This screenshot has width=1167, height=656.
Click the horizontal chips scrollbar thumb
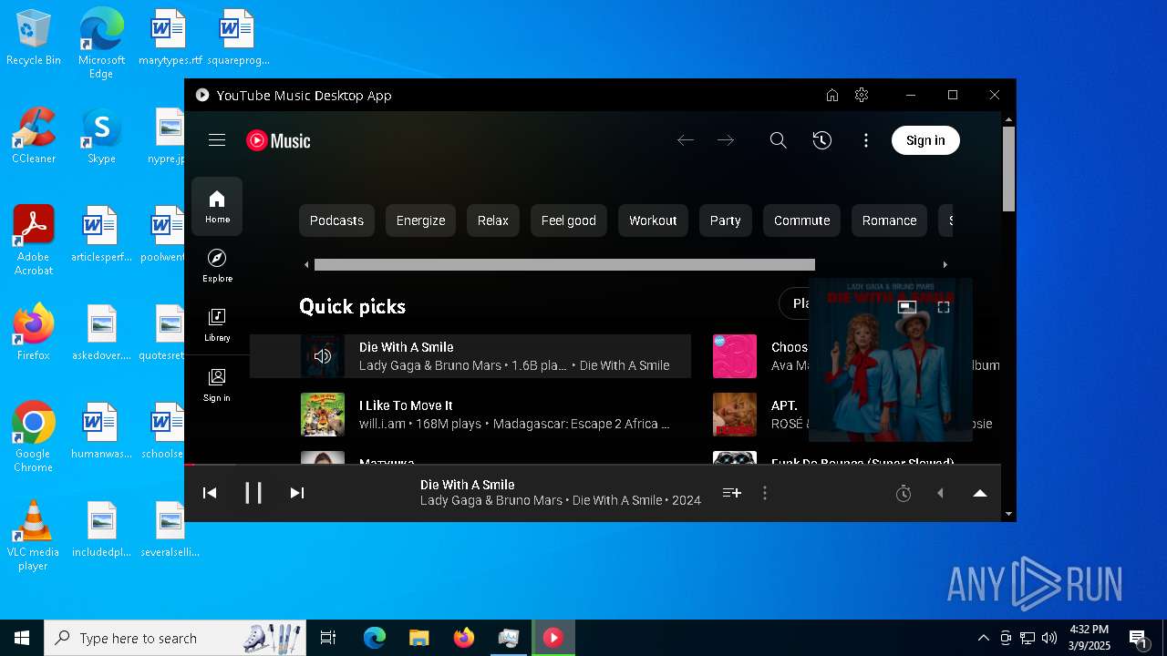click(564, 265)
